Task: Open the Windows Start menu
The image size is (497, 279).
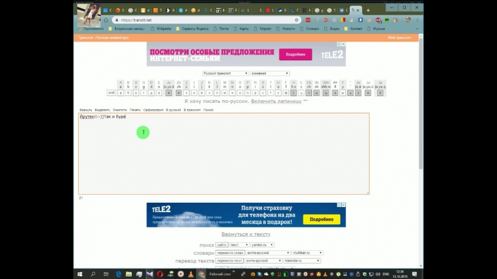Action: (x=81, y=274)
